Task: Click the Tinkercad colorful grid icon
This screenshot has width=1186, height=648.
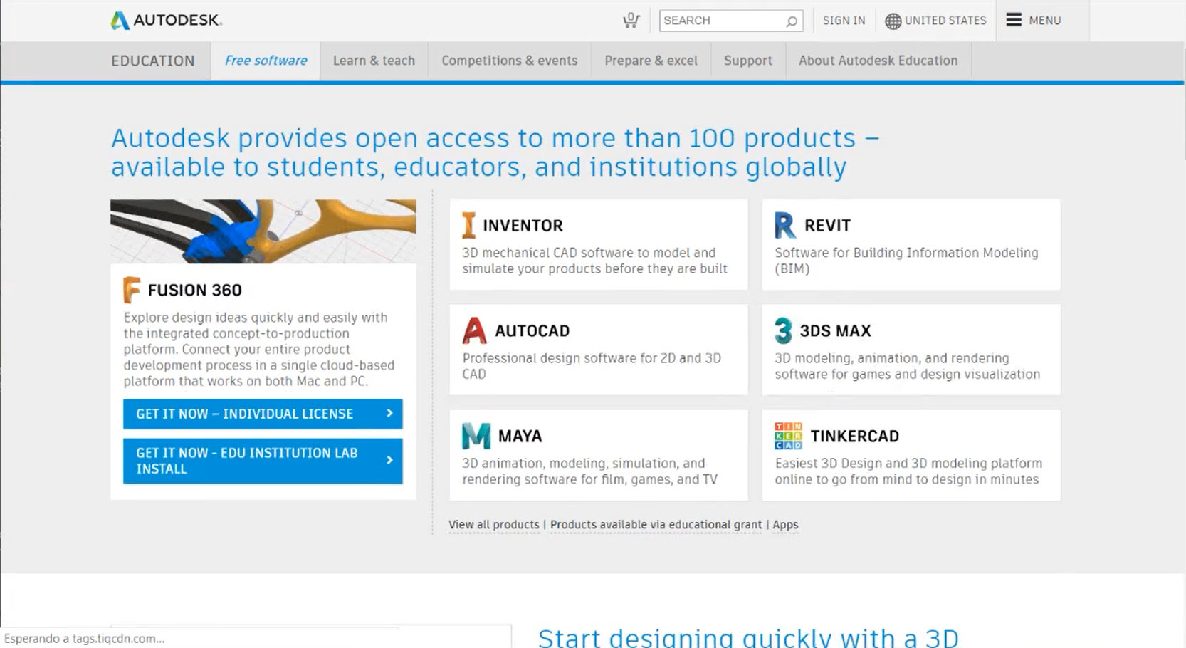Action: (788, 436)
